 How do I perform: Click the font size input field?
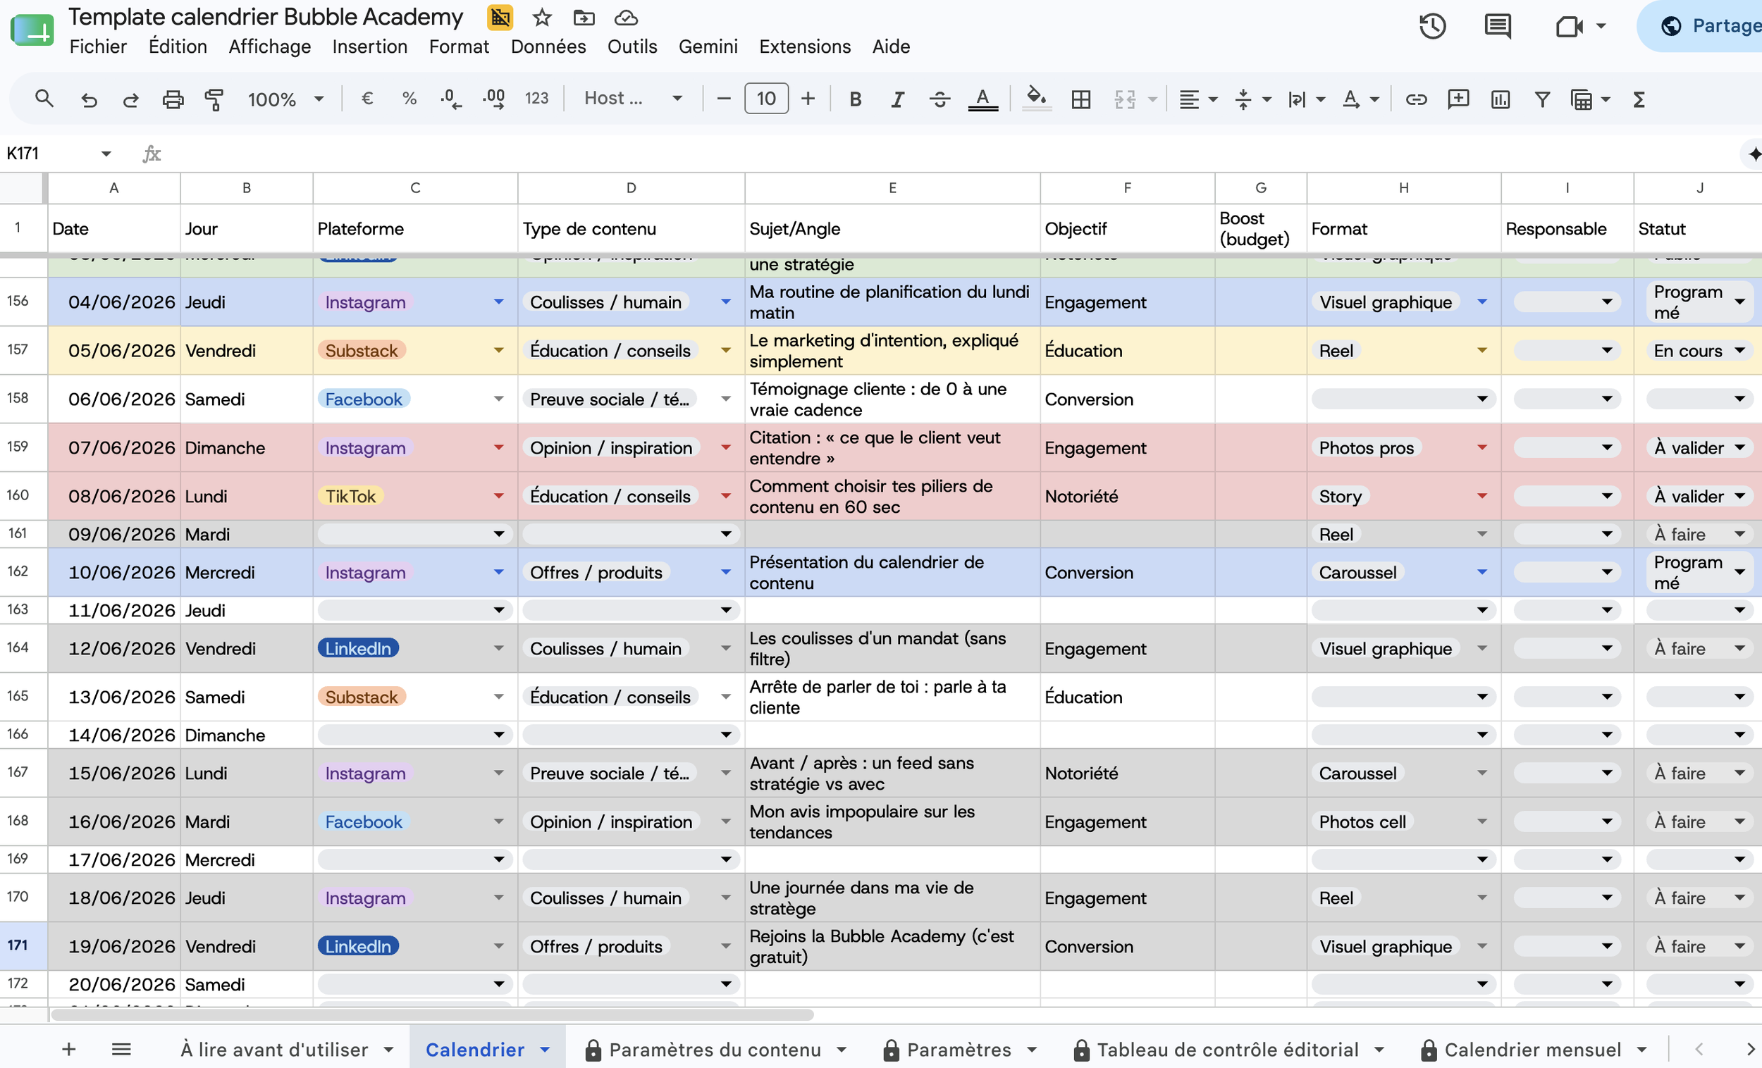pos(766,99)
